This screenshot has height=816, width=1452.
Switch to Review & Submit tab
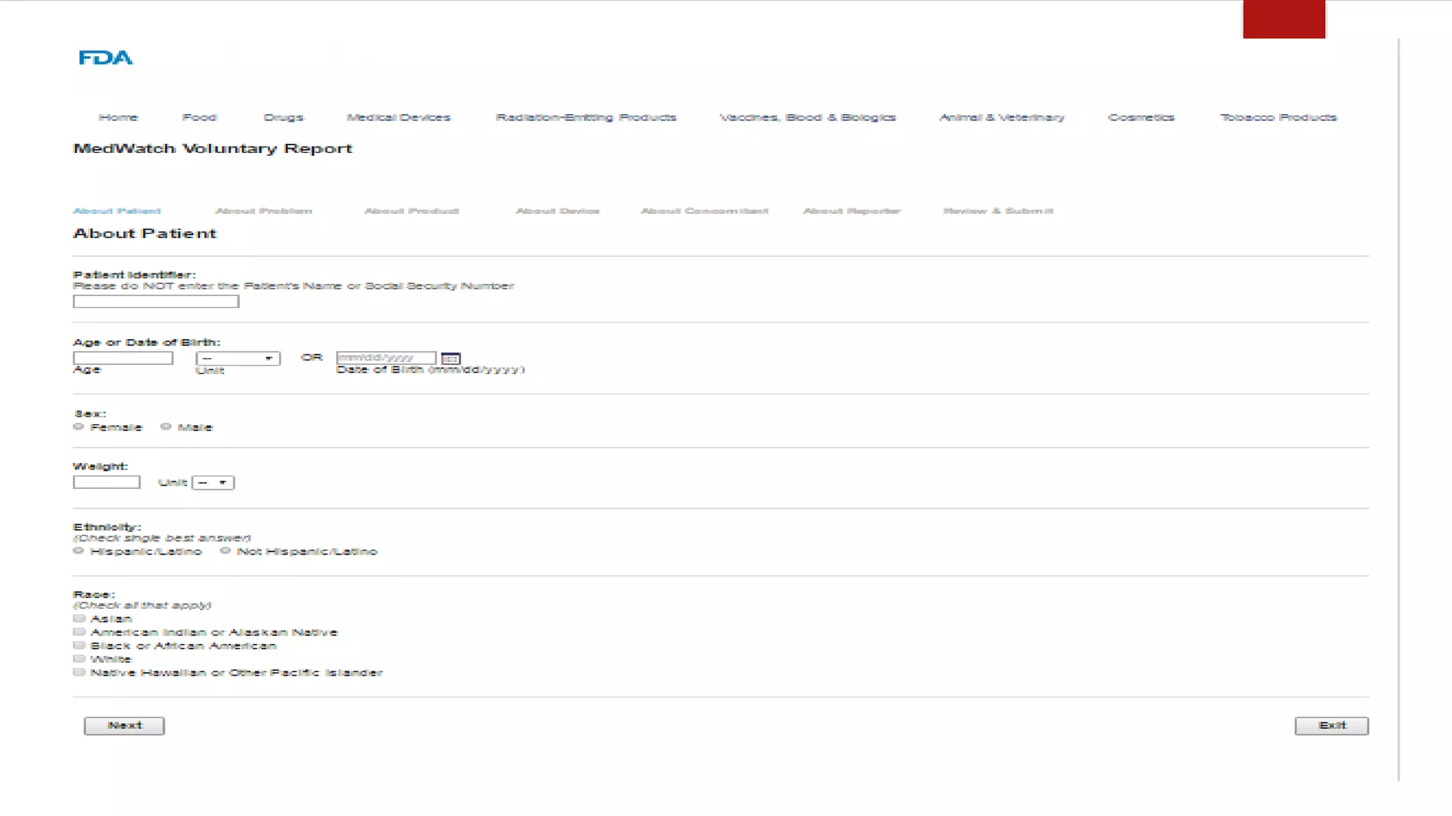998,210
